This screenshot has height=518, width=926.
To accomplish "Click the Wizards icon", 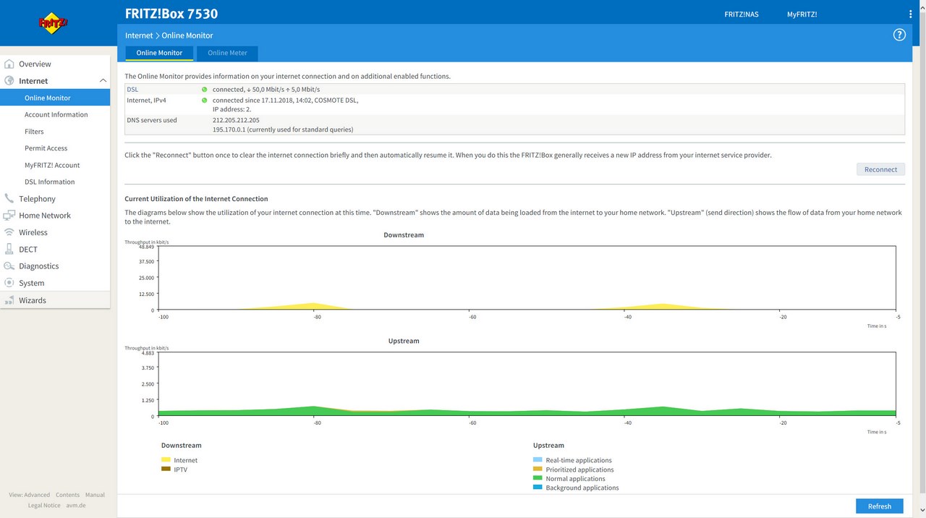I will [x=9, y=300].
